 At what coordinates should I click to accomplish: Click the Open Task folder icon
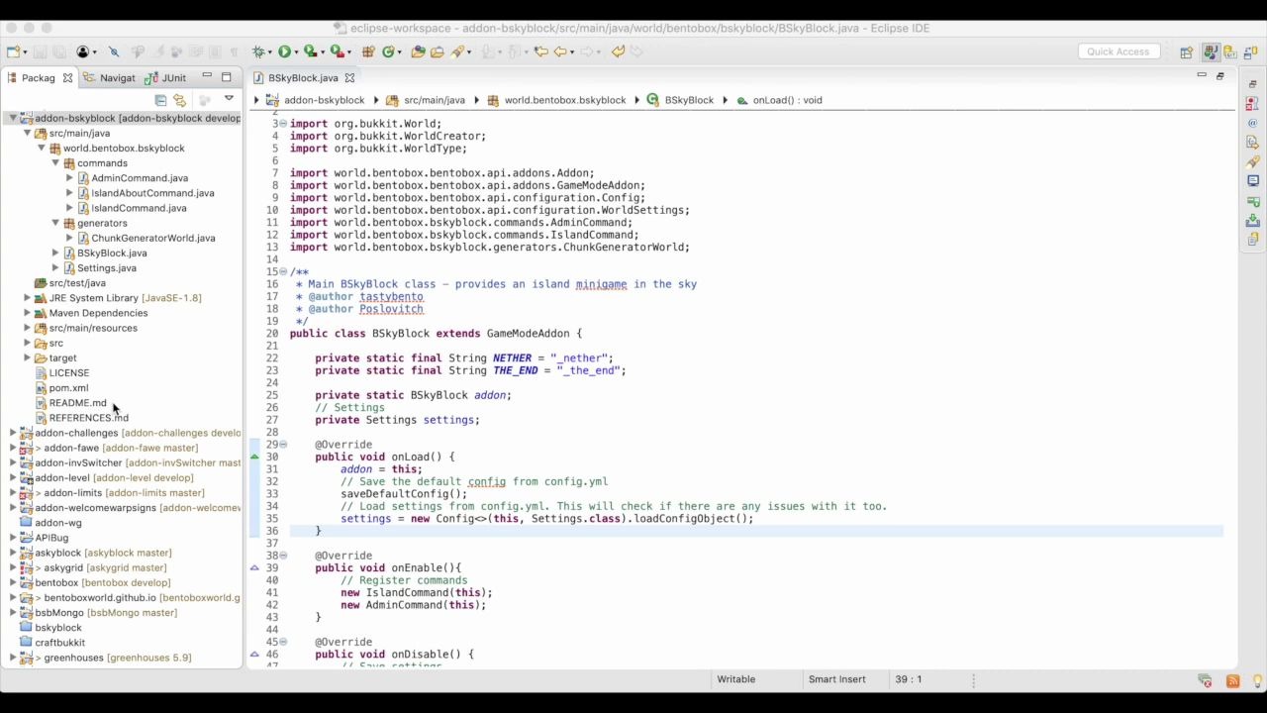pos(437,51)
